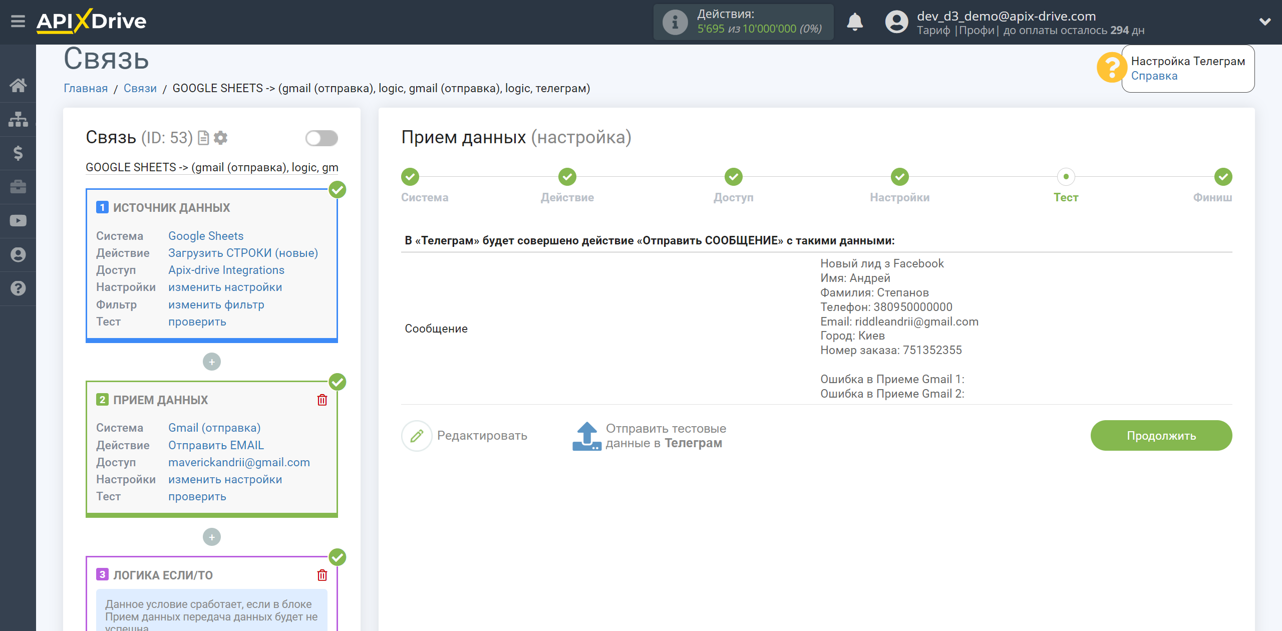Image resolution: width=1282 pixels, height=631 pixels.
Task: Click проверить in data source block
Action: point(197,322)
